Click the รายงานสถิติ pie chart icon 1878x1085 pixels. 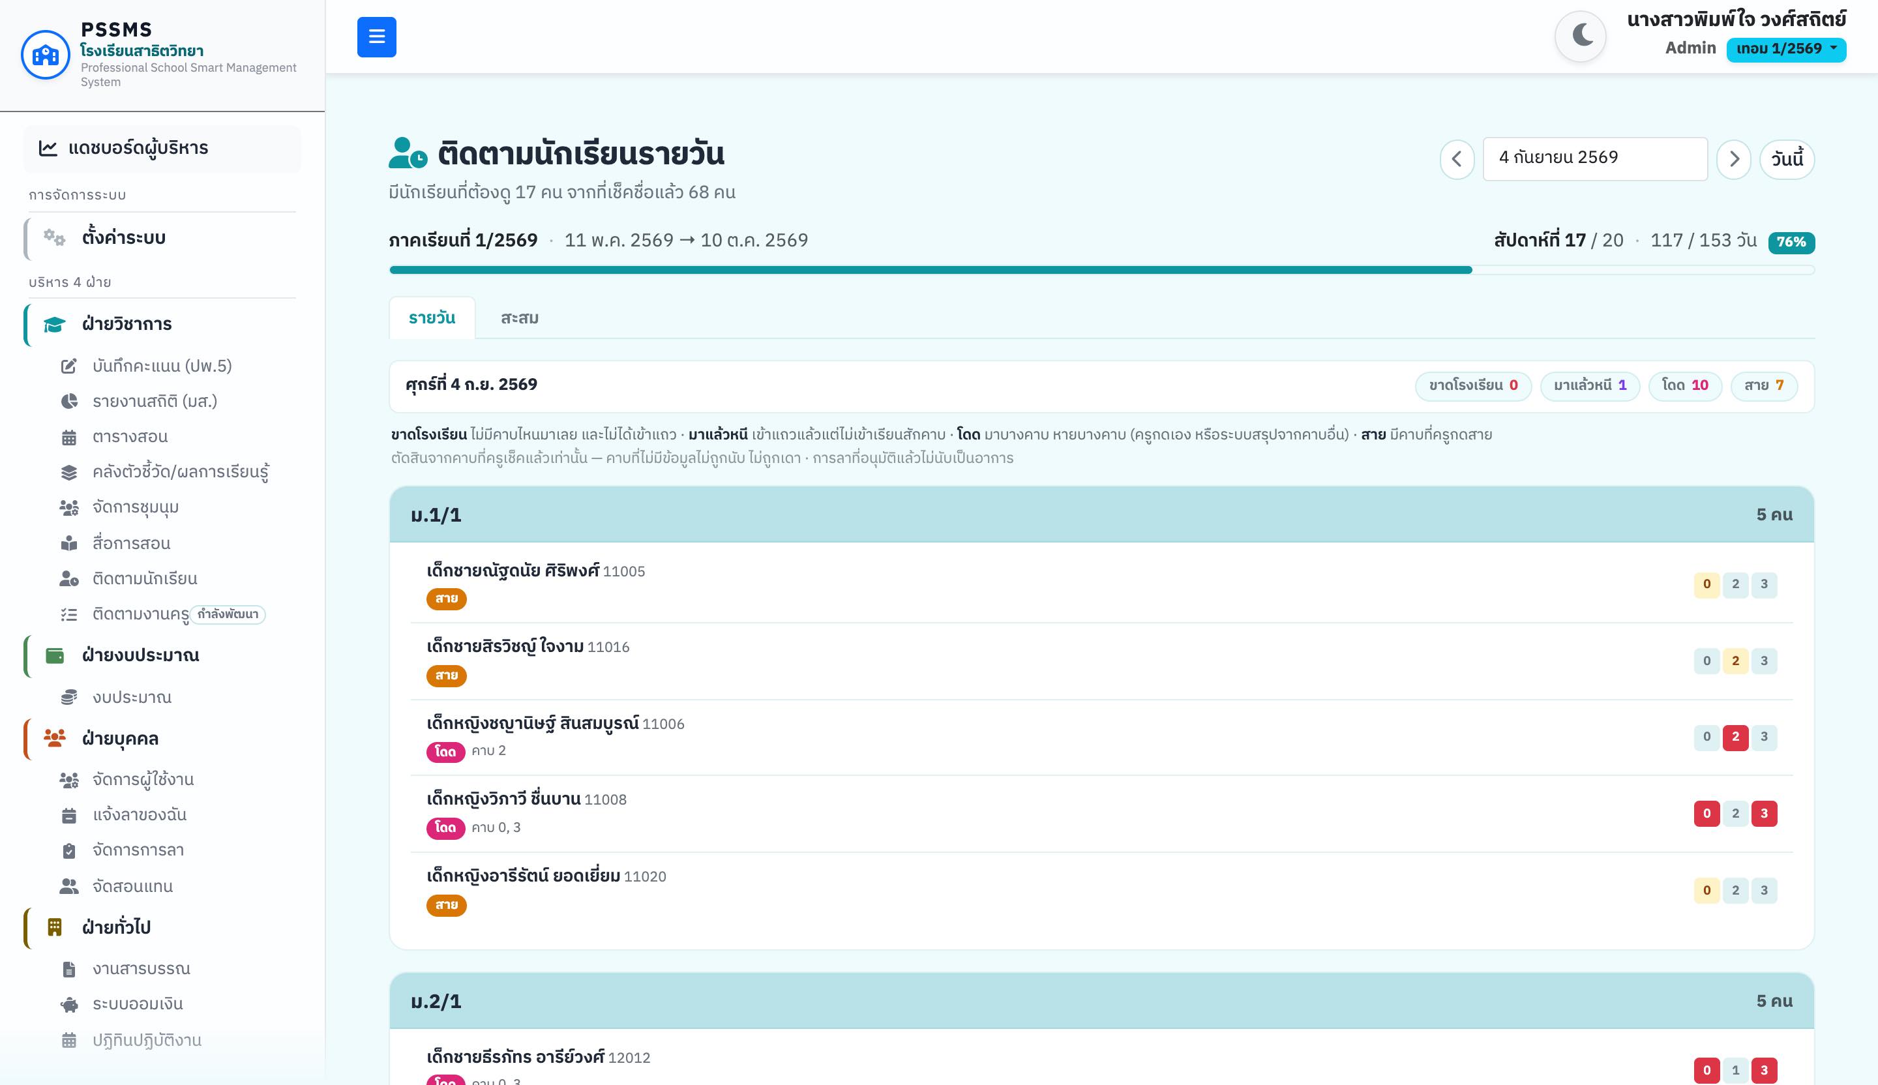(68, 401)
